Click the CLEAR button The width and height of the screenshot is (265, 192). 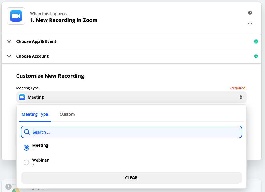tap(131, 178)
